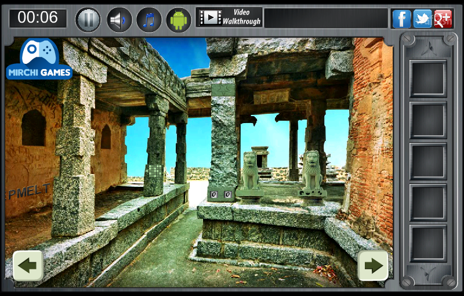Click the Mirchi Games logo
The image size is (464, 296).
[x=39, y=59]
